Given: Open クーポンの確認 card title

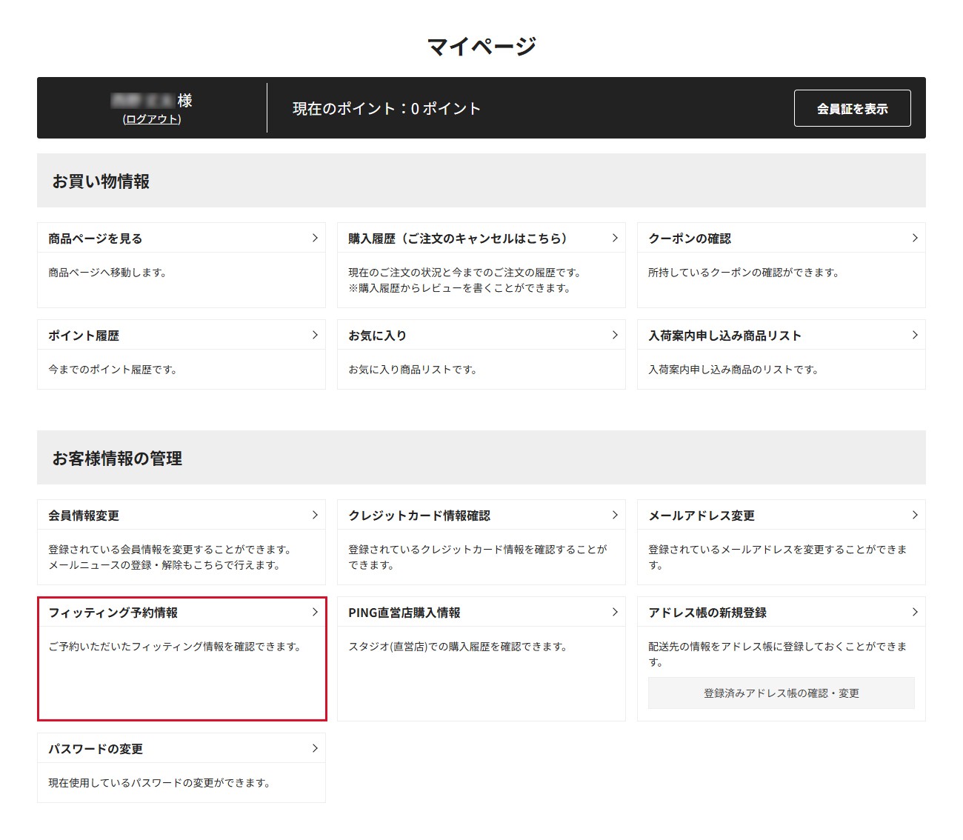Looking at the screenshot, I should (690, 239).
